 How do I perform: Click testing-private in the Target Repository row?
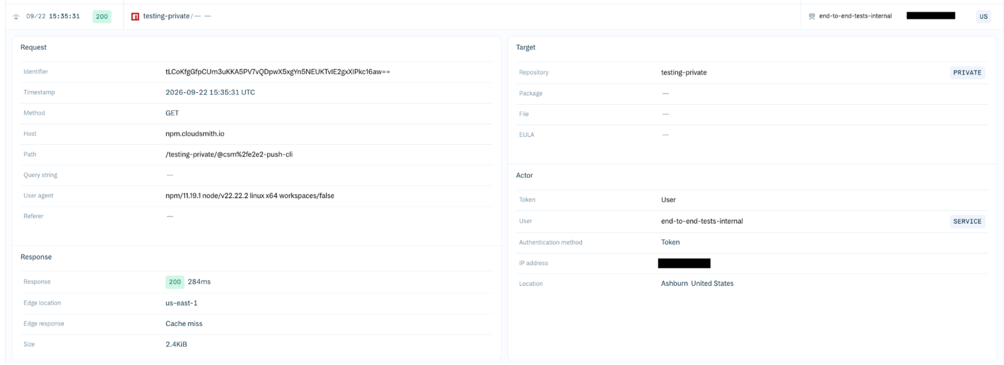684,72
